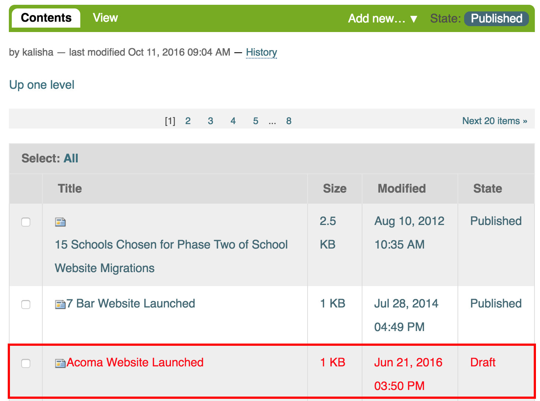Go to page 5 of the listing
This screenshot has height=401, width=540.
(256, 121)
